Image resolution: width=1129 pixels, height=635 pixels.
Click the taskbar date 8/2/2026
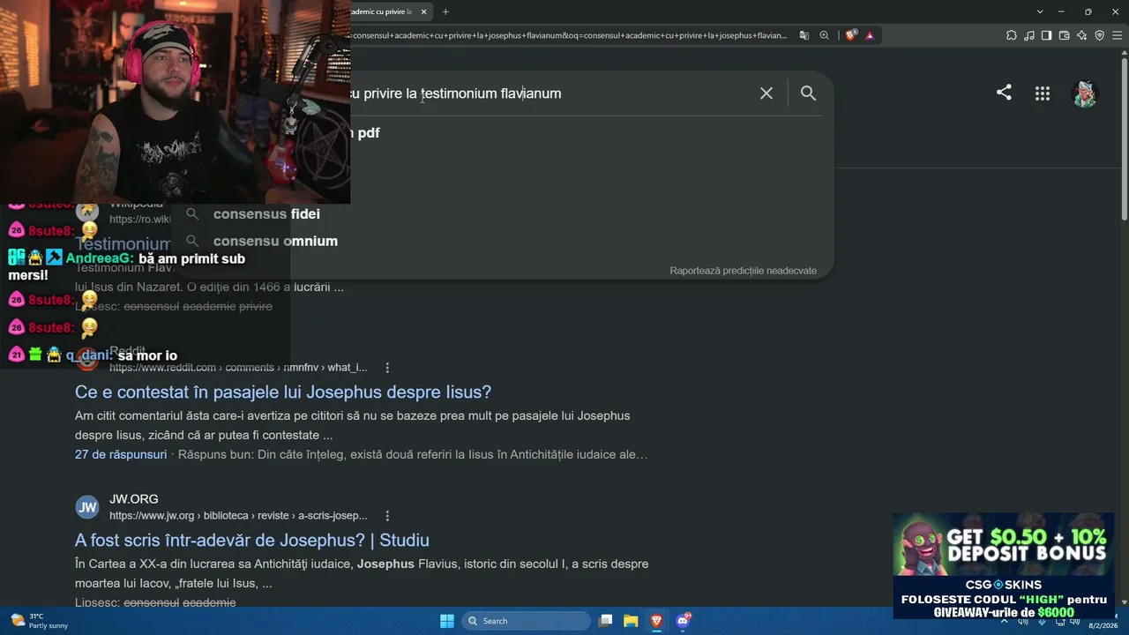1103,624
